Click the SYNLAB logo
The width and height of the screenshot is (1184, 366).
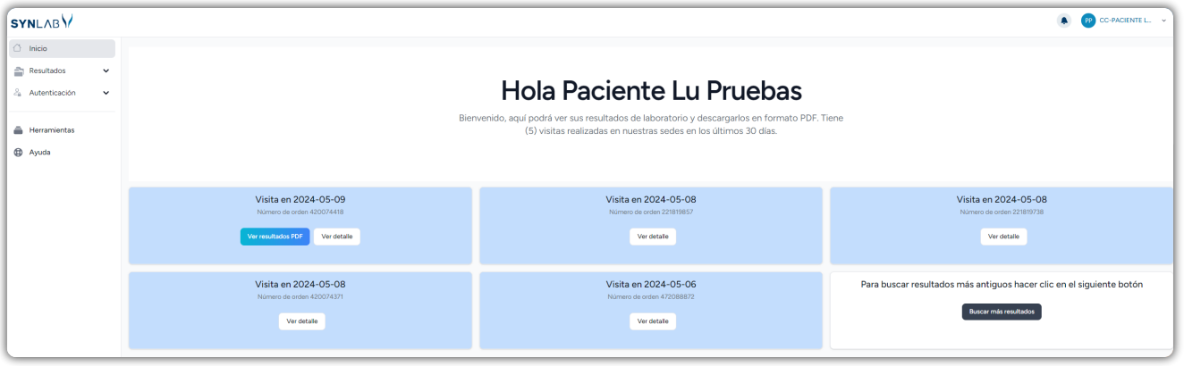click(x=42, y=21)
